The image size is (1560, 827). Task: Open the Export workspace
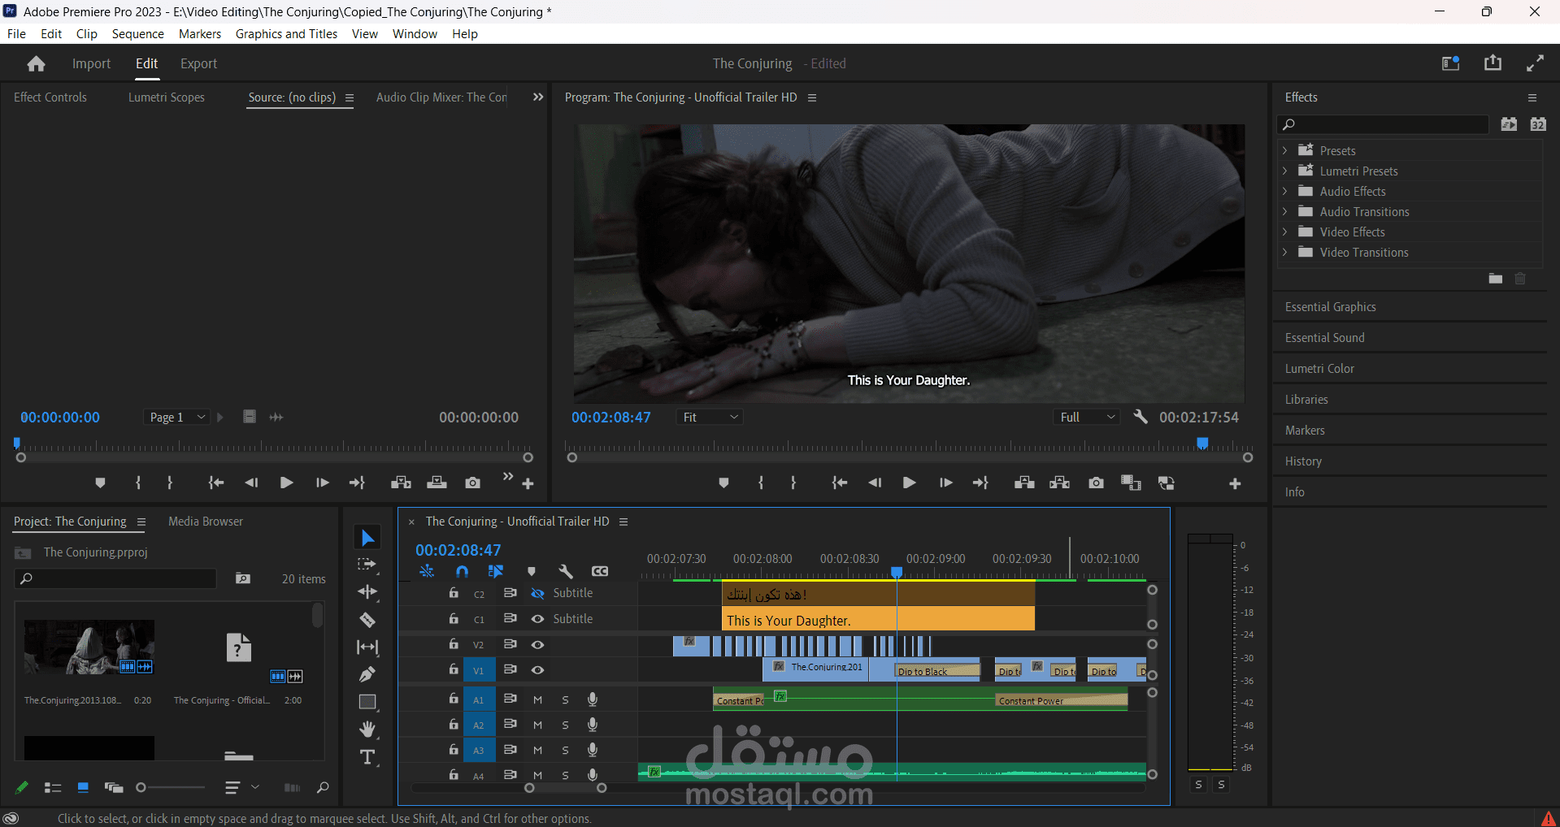(198, 64)
